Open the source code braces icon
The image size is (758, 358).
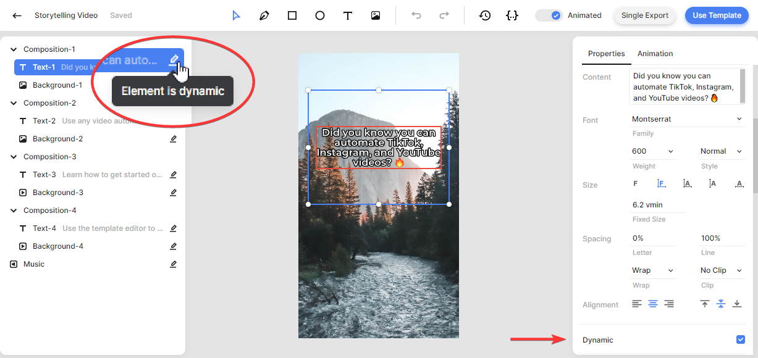click(x=512, y=15)
